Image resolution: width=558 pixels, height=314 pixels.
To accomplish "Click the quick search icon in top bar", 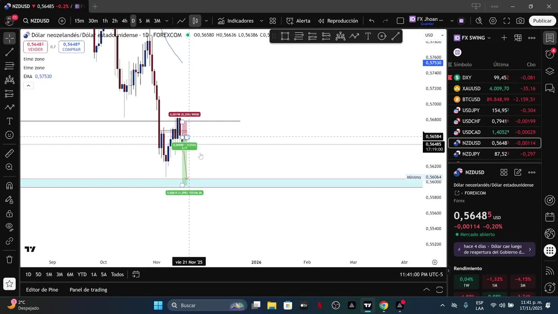I will point(479,21).
